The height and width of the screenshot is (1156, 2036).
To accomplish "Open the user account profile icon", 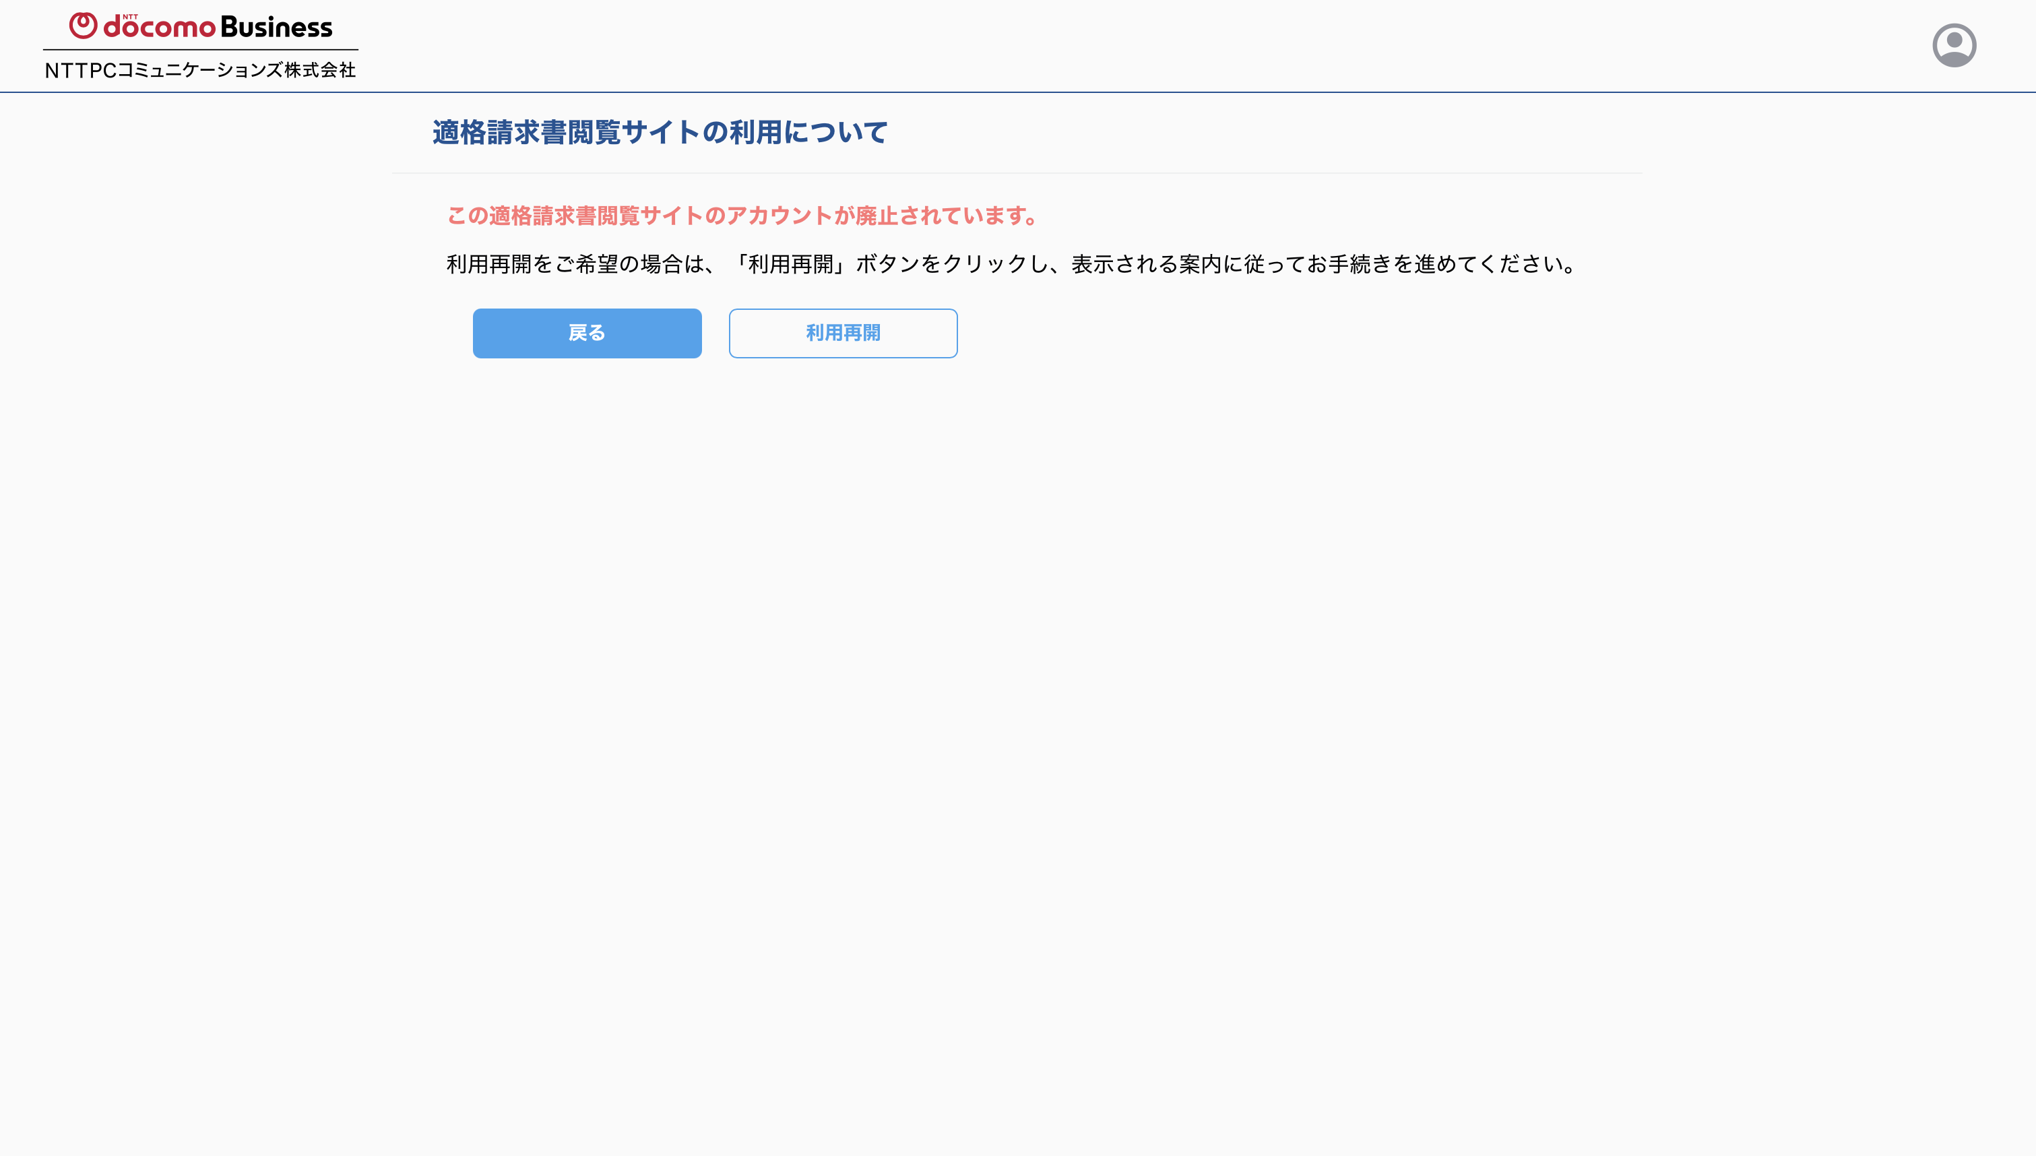I will pyautogui.click(x=1953, y=45).
